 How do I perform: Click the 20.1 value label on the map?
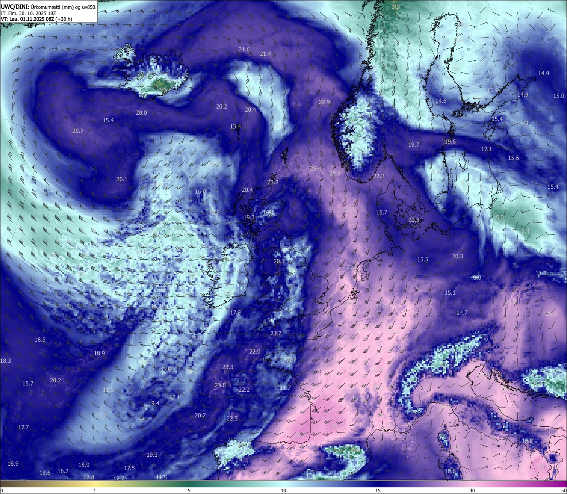122,179
